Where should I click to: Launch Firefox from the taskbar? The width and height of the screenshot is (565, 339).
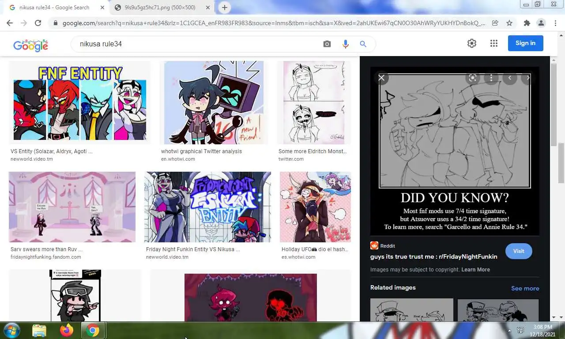(x=67, y=330)
